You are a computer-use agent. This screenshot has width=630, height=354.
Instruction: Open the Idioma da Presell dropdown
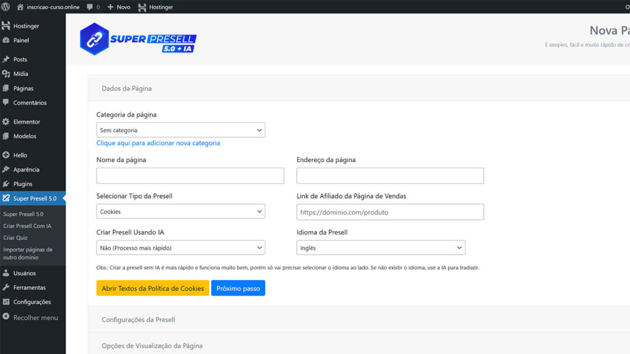click(380, 248)
